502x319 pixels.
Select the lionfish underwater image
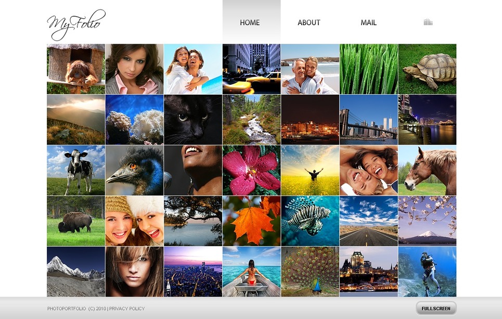coord(310,221)
